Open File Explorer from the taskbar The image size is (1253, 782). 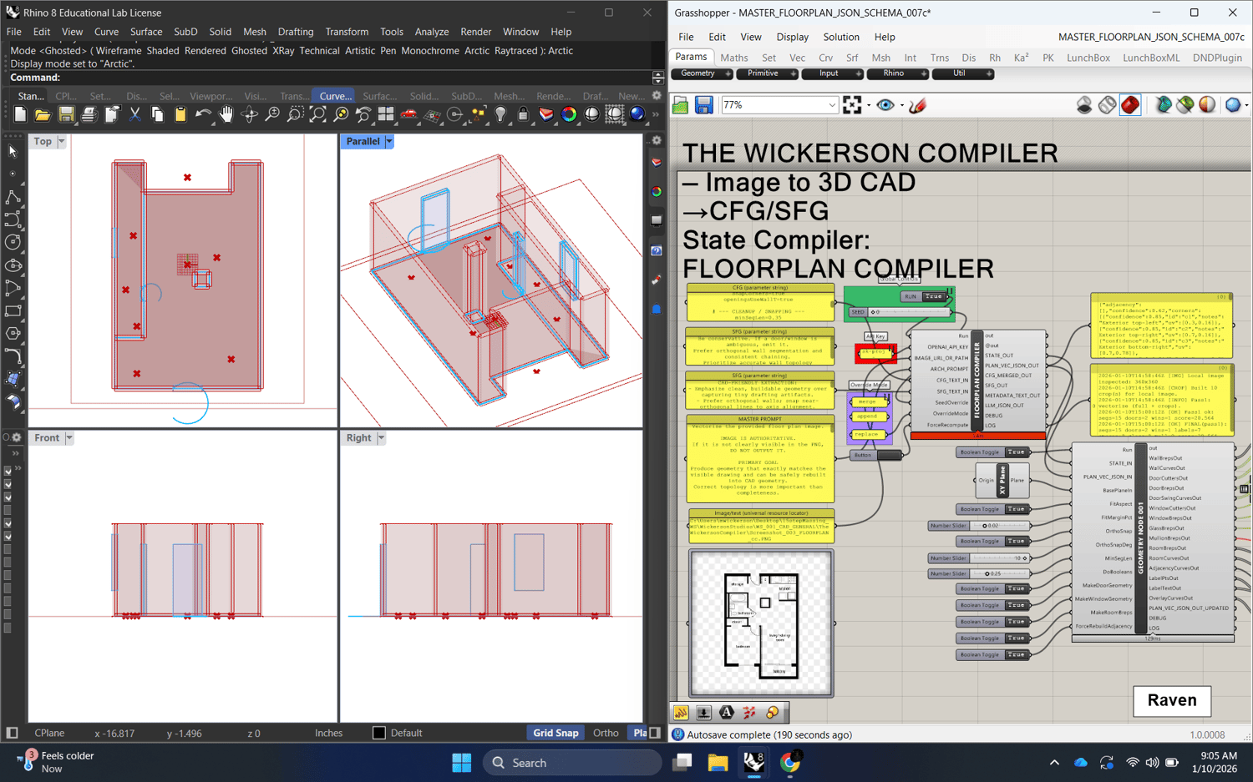tap(718, 762)
